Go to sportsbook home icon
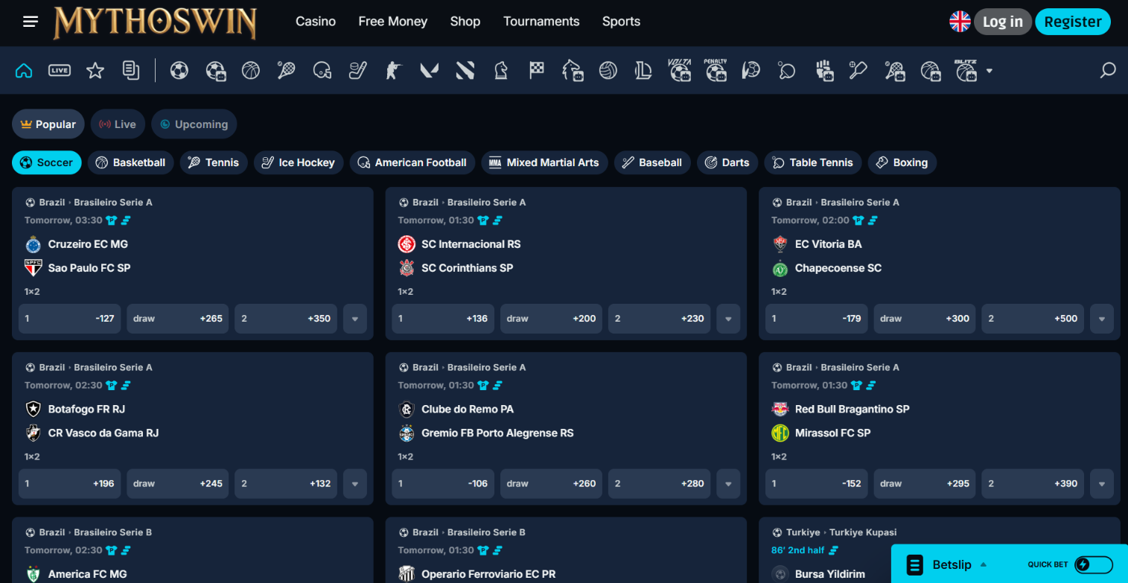This screenshot has width=1128, height=583. click(x=24, y=71)
